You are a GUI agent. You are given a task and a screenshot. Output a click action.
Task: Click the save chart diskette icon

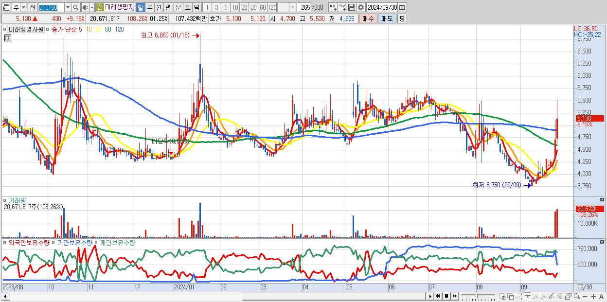point(352,7)
